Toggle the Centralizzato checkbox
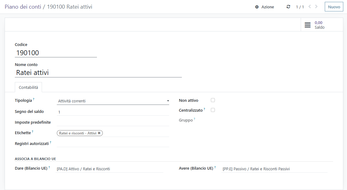 pyautogui.click(x=213, y=110)
